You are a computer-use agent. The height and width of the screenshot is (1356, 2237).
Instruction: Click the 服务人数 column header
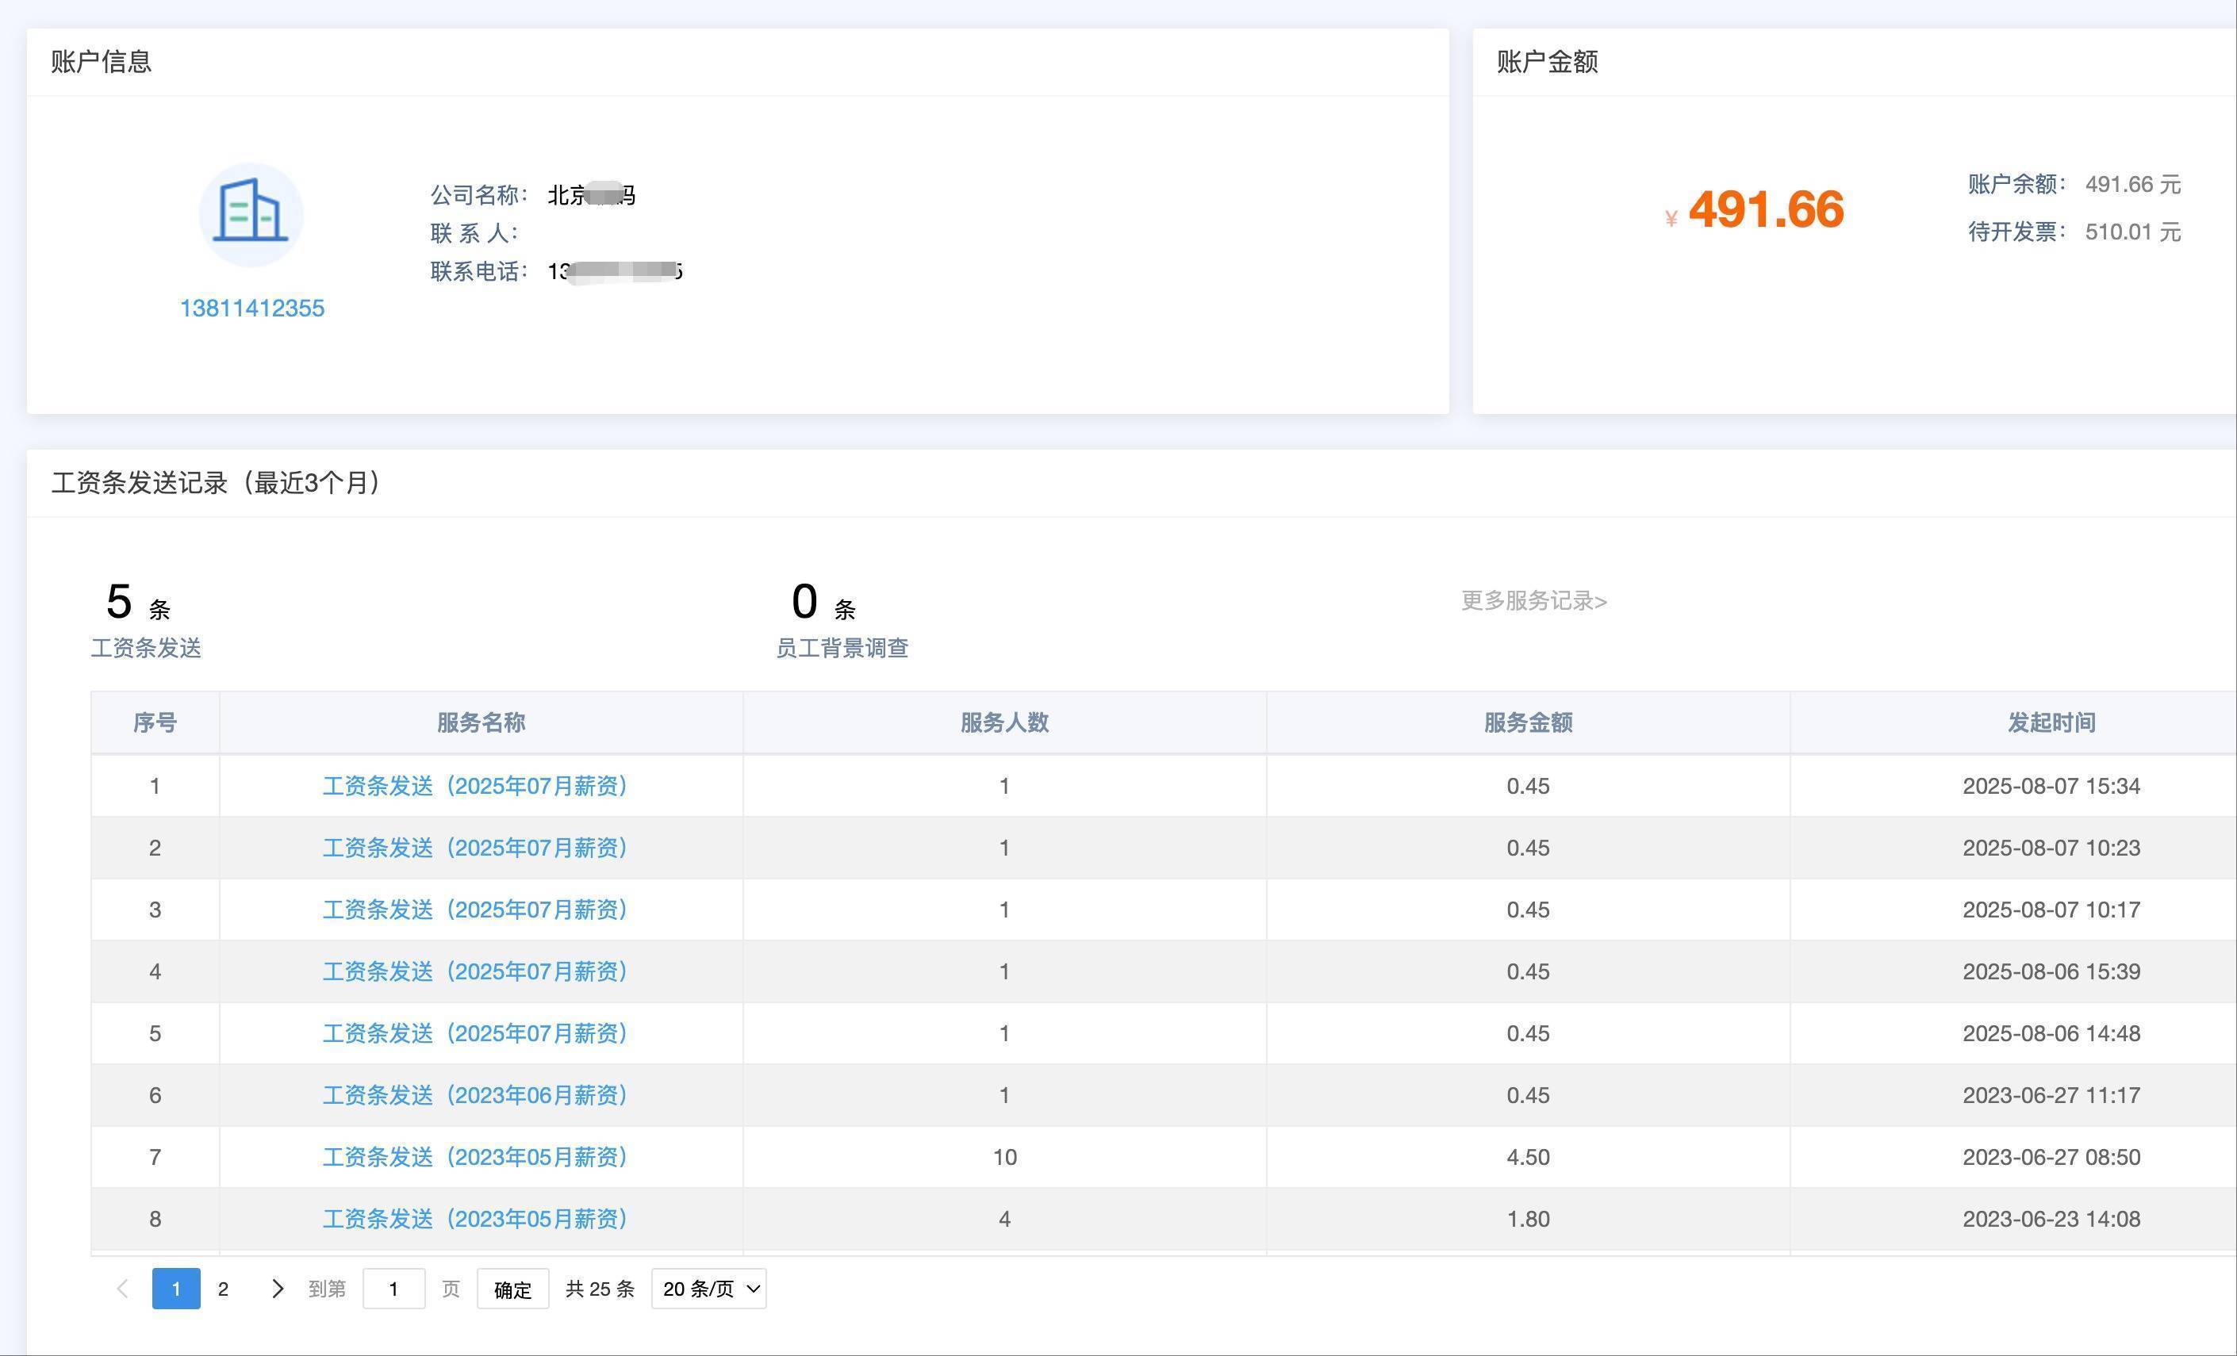tap(1004, 722)
